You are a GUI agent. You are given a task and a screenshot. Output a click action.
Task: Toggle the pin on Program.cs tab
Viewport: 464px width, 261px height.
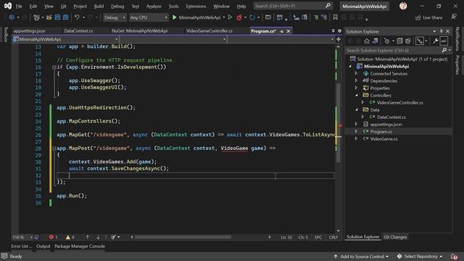[282, 31]
